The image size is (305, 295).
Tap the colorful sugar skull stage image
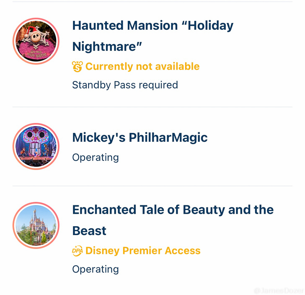coord(36,146)
